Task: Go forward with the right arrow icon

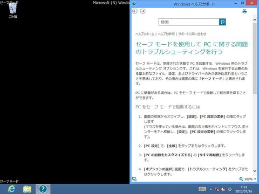Action: (x=142, y=11)
